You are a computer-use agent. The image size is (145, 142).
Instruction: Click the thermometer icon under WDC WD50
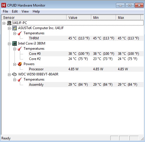click(x=20, y=79)
